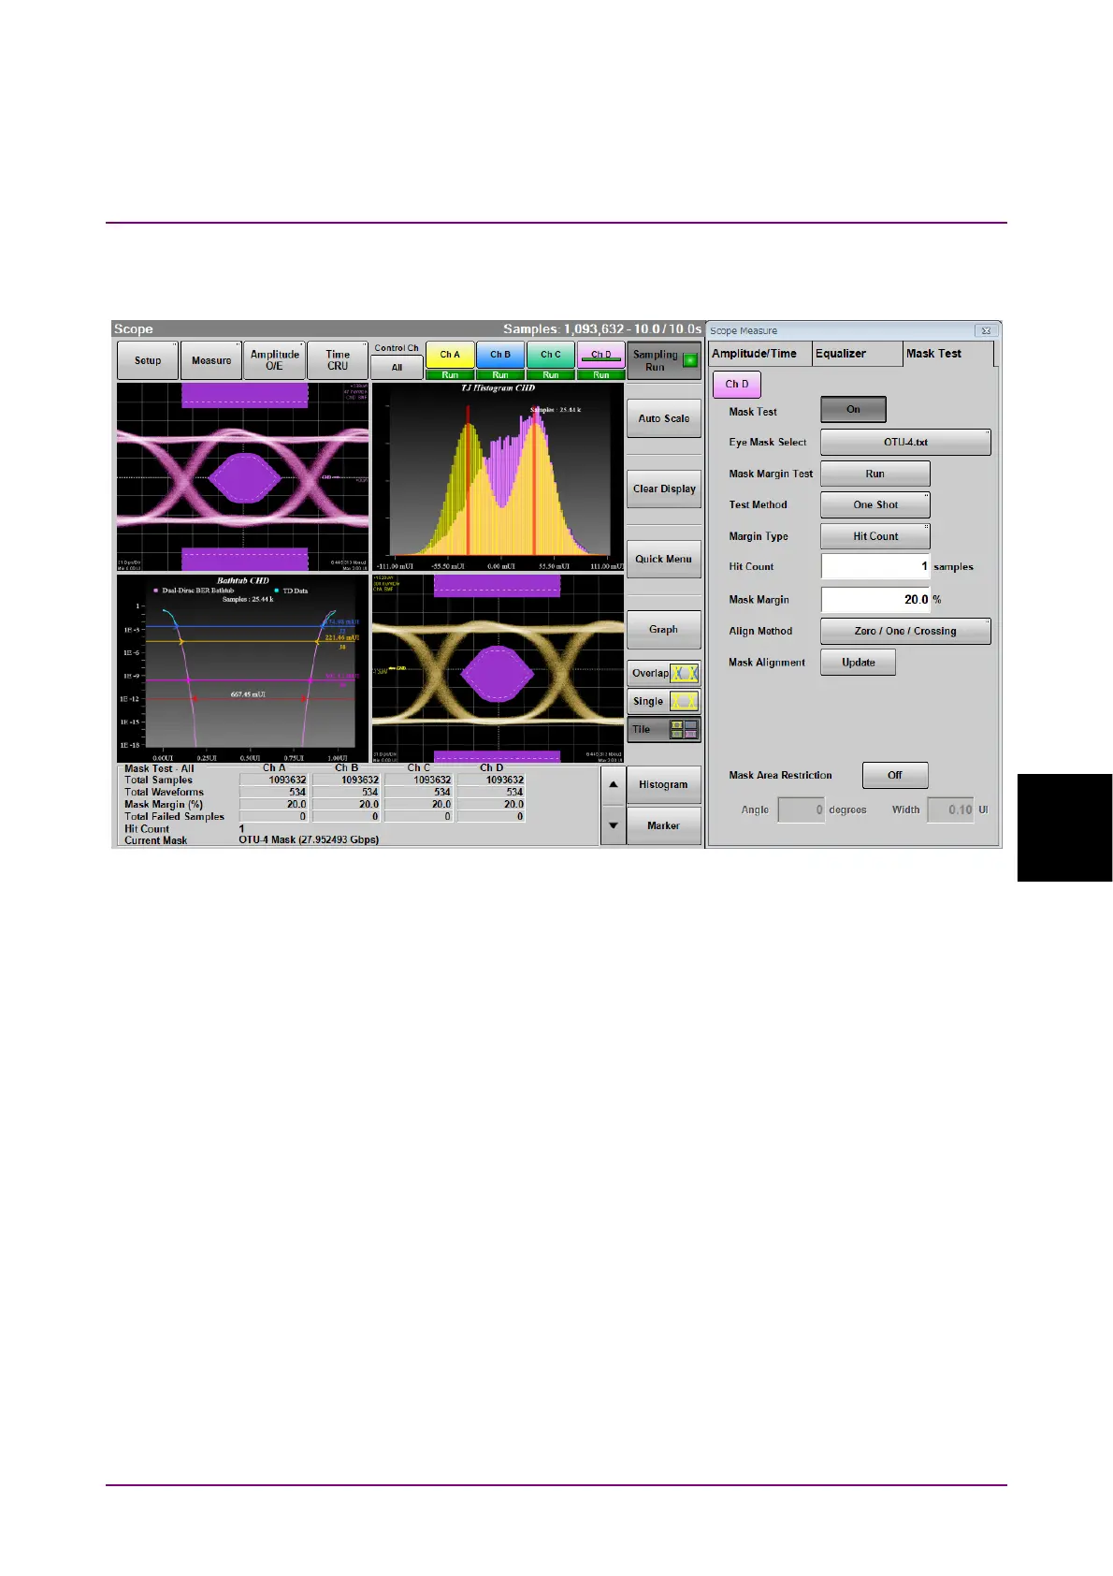Screen dimensions: 1113x1576
Task: Switch to the Equalizer tab
Action: [x=857, y=354]
